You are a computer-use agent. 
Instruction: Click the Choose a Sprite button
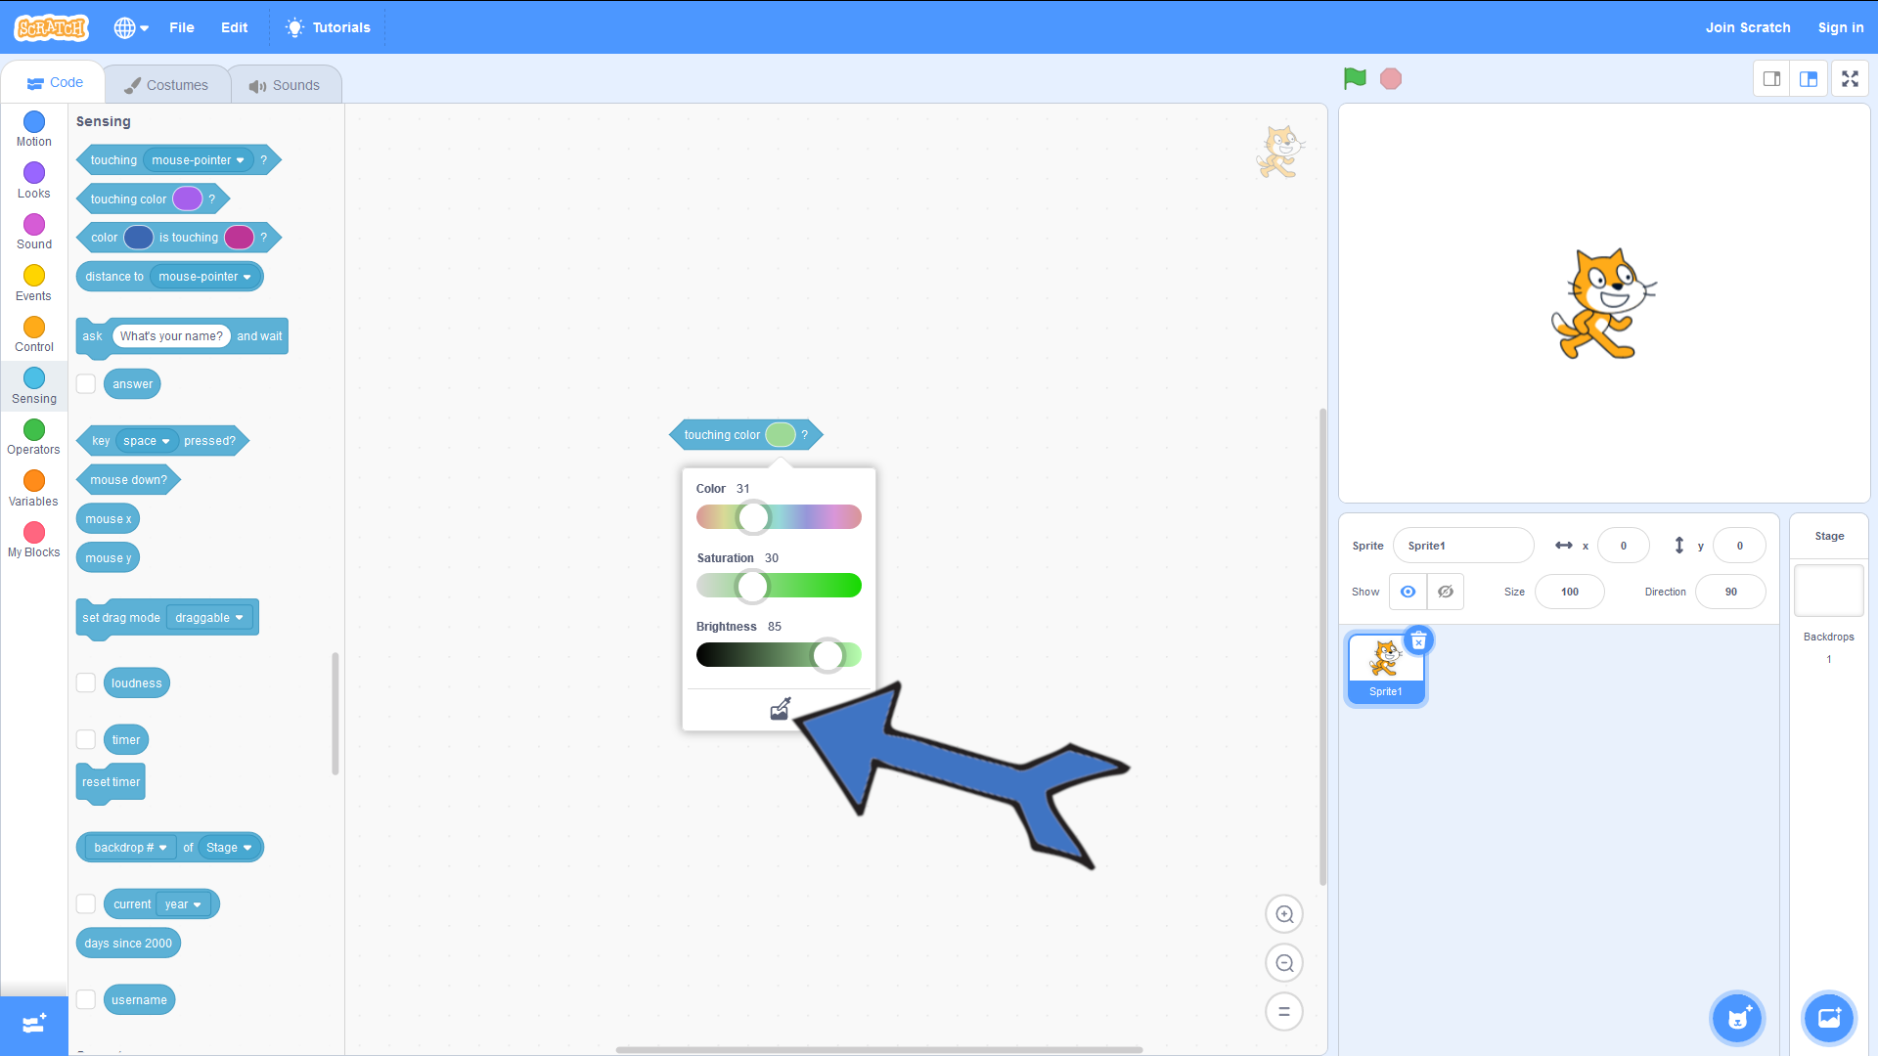[1737, 1018]
